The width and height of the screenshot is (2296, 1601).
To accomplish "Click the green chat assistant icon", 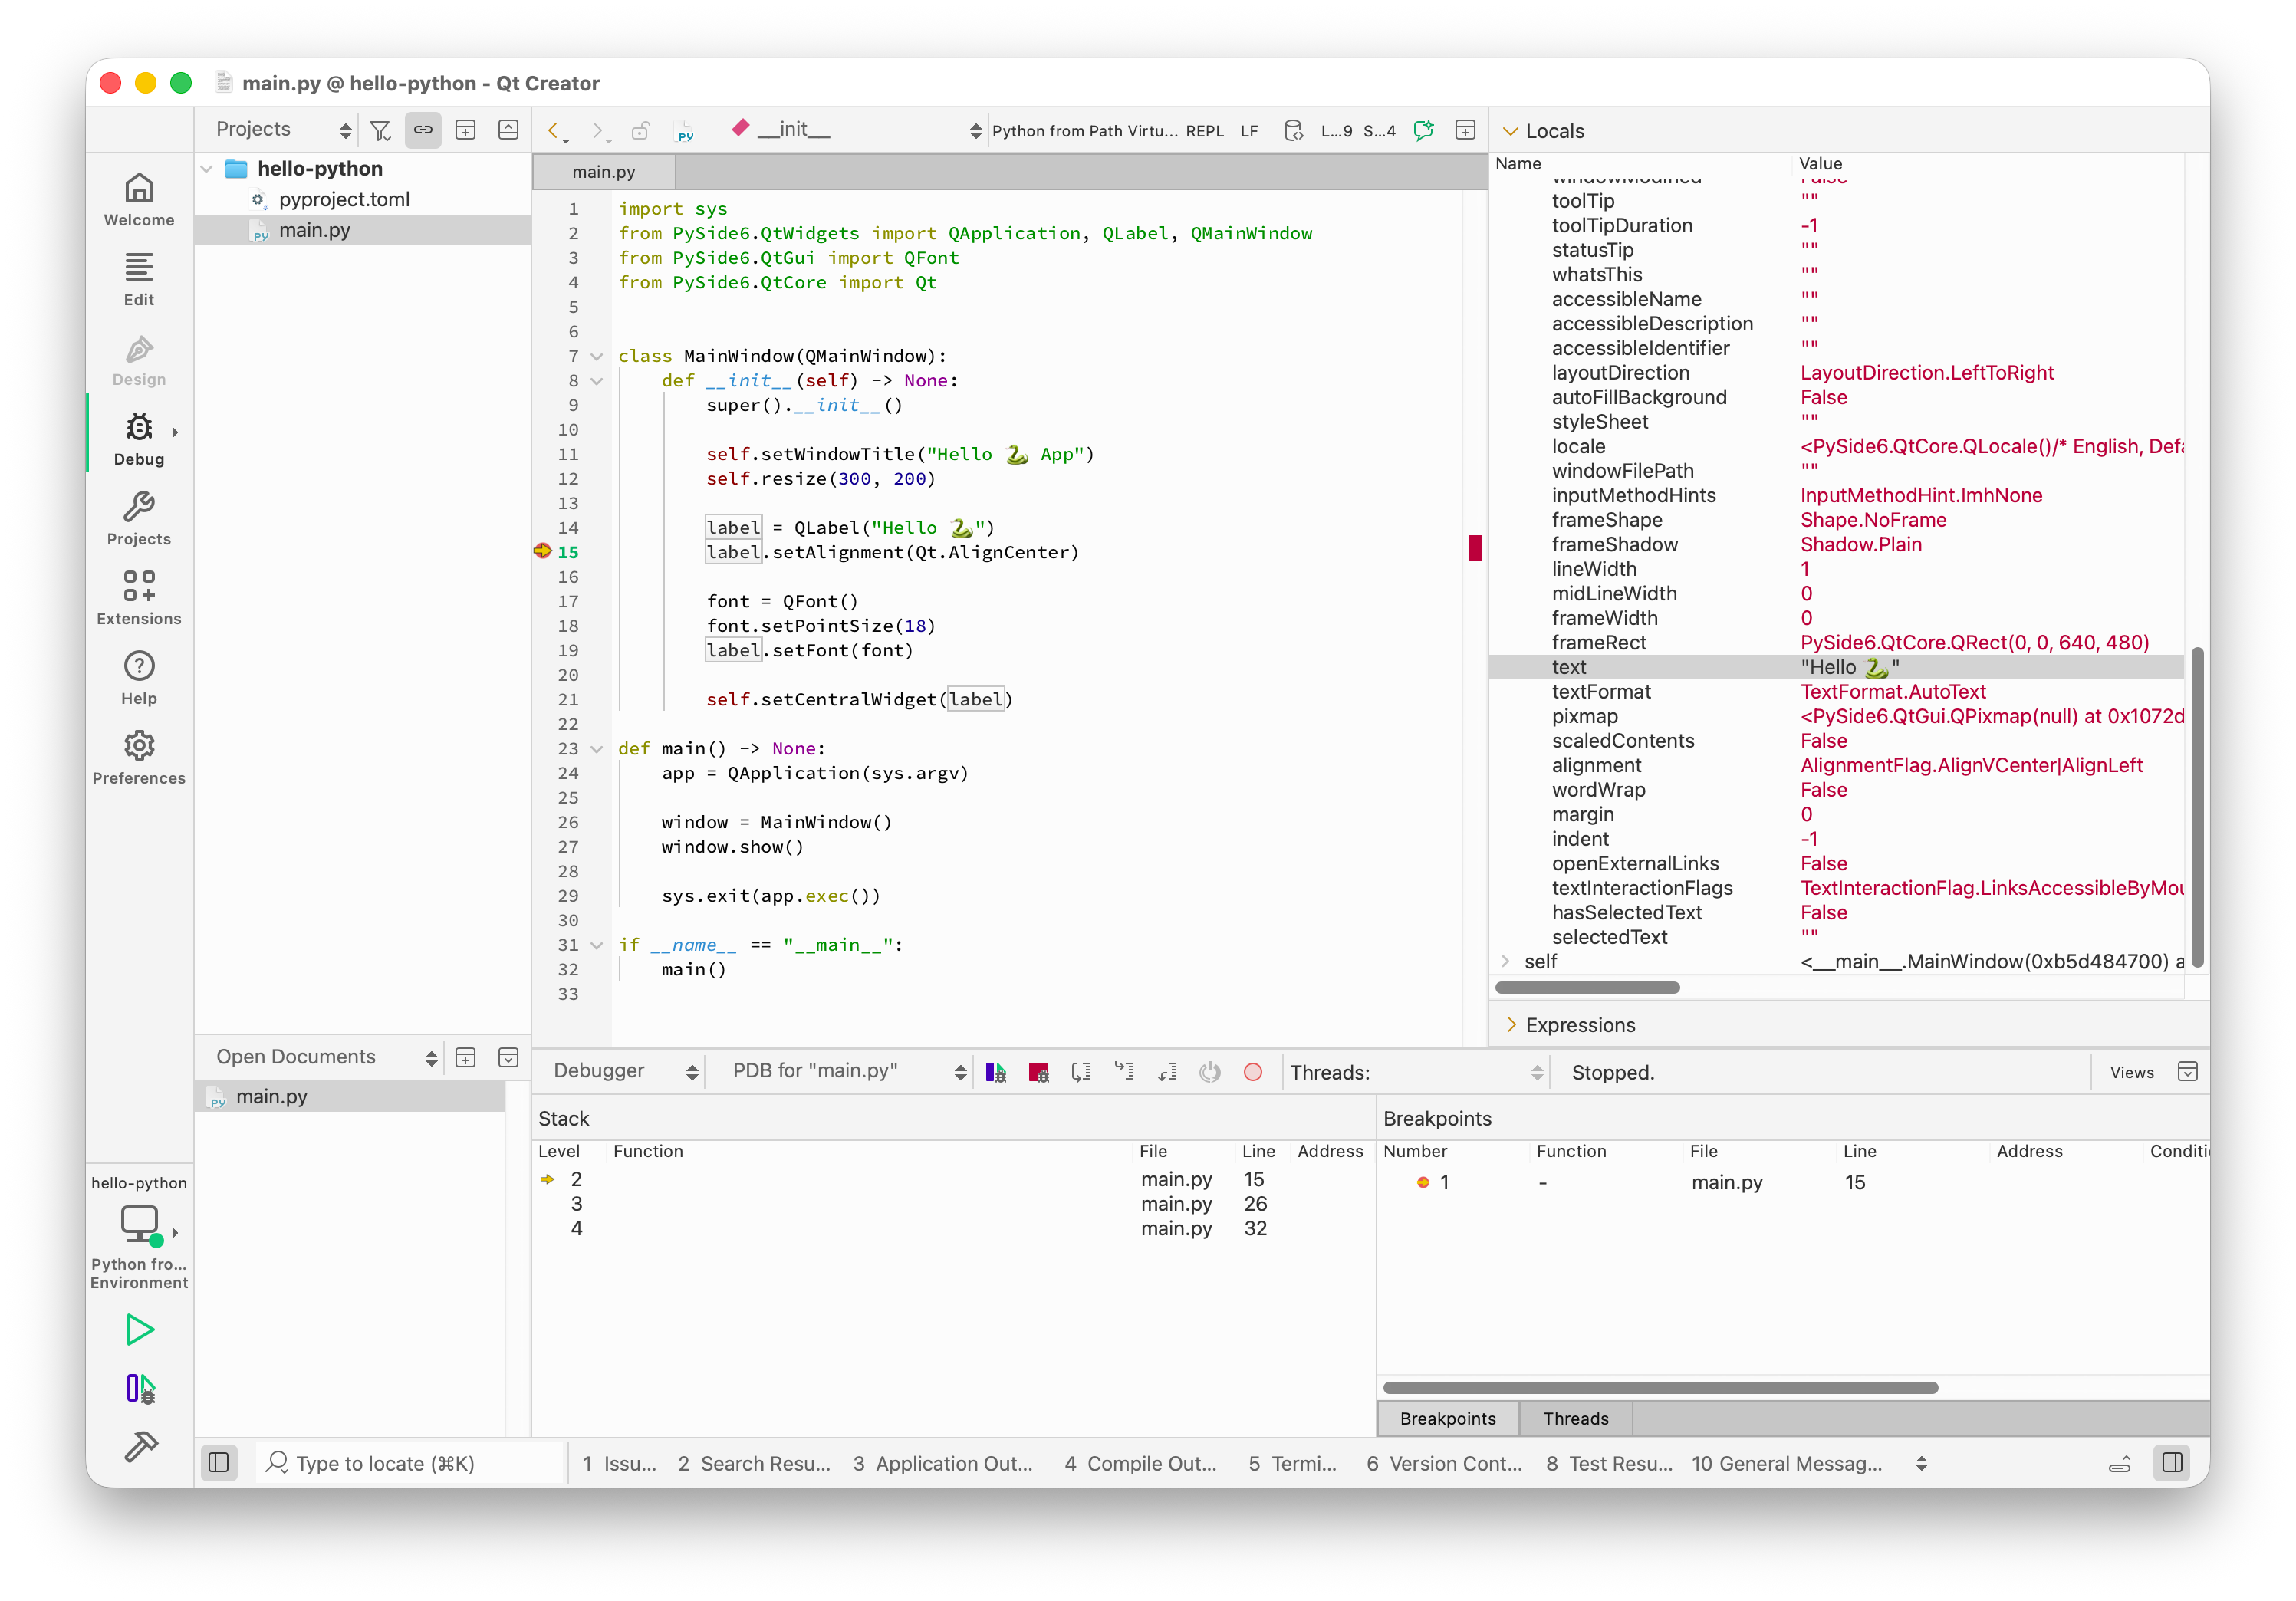I will click(x=1423, y=131).
